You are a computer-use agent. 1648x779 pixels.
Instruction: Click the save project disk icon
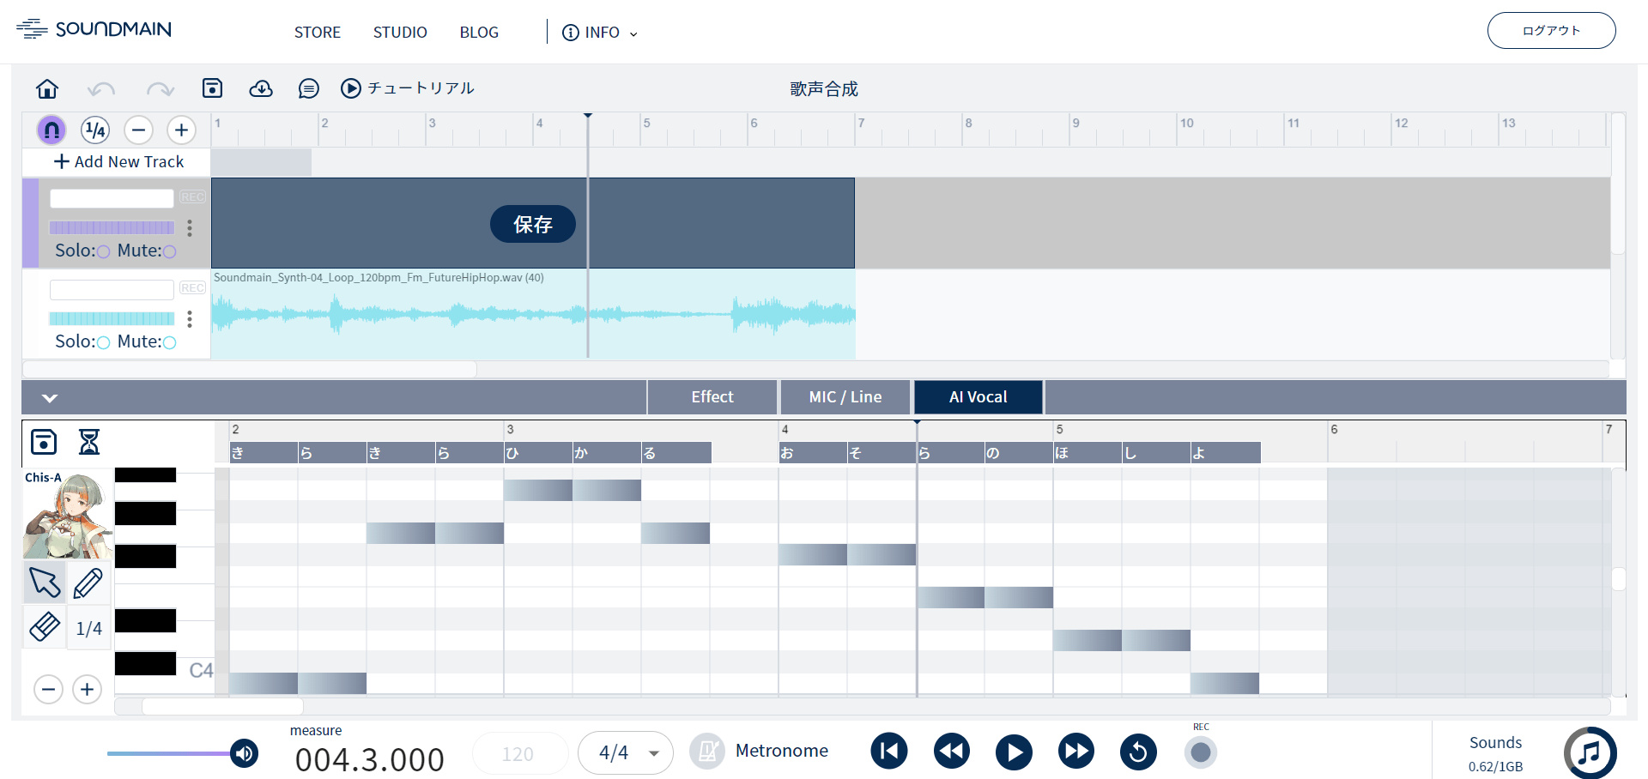click(212, 88)
